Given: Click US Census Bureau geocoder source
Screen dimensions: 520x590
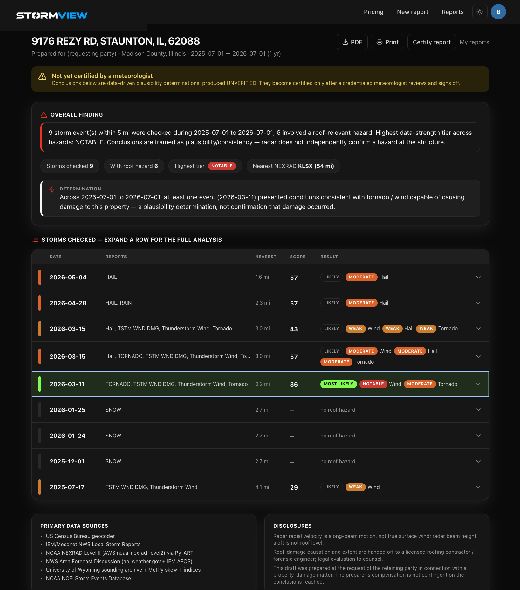Looking at the screenshot, I should (x=80, y=536).
